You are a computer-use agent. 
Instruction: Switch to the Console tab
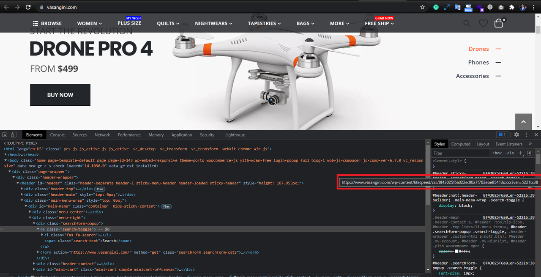pos(57,135)
